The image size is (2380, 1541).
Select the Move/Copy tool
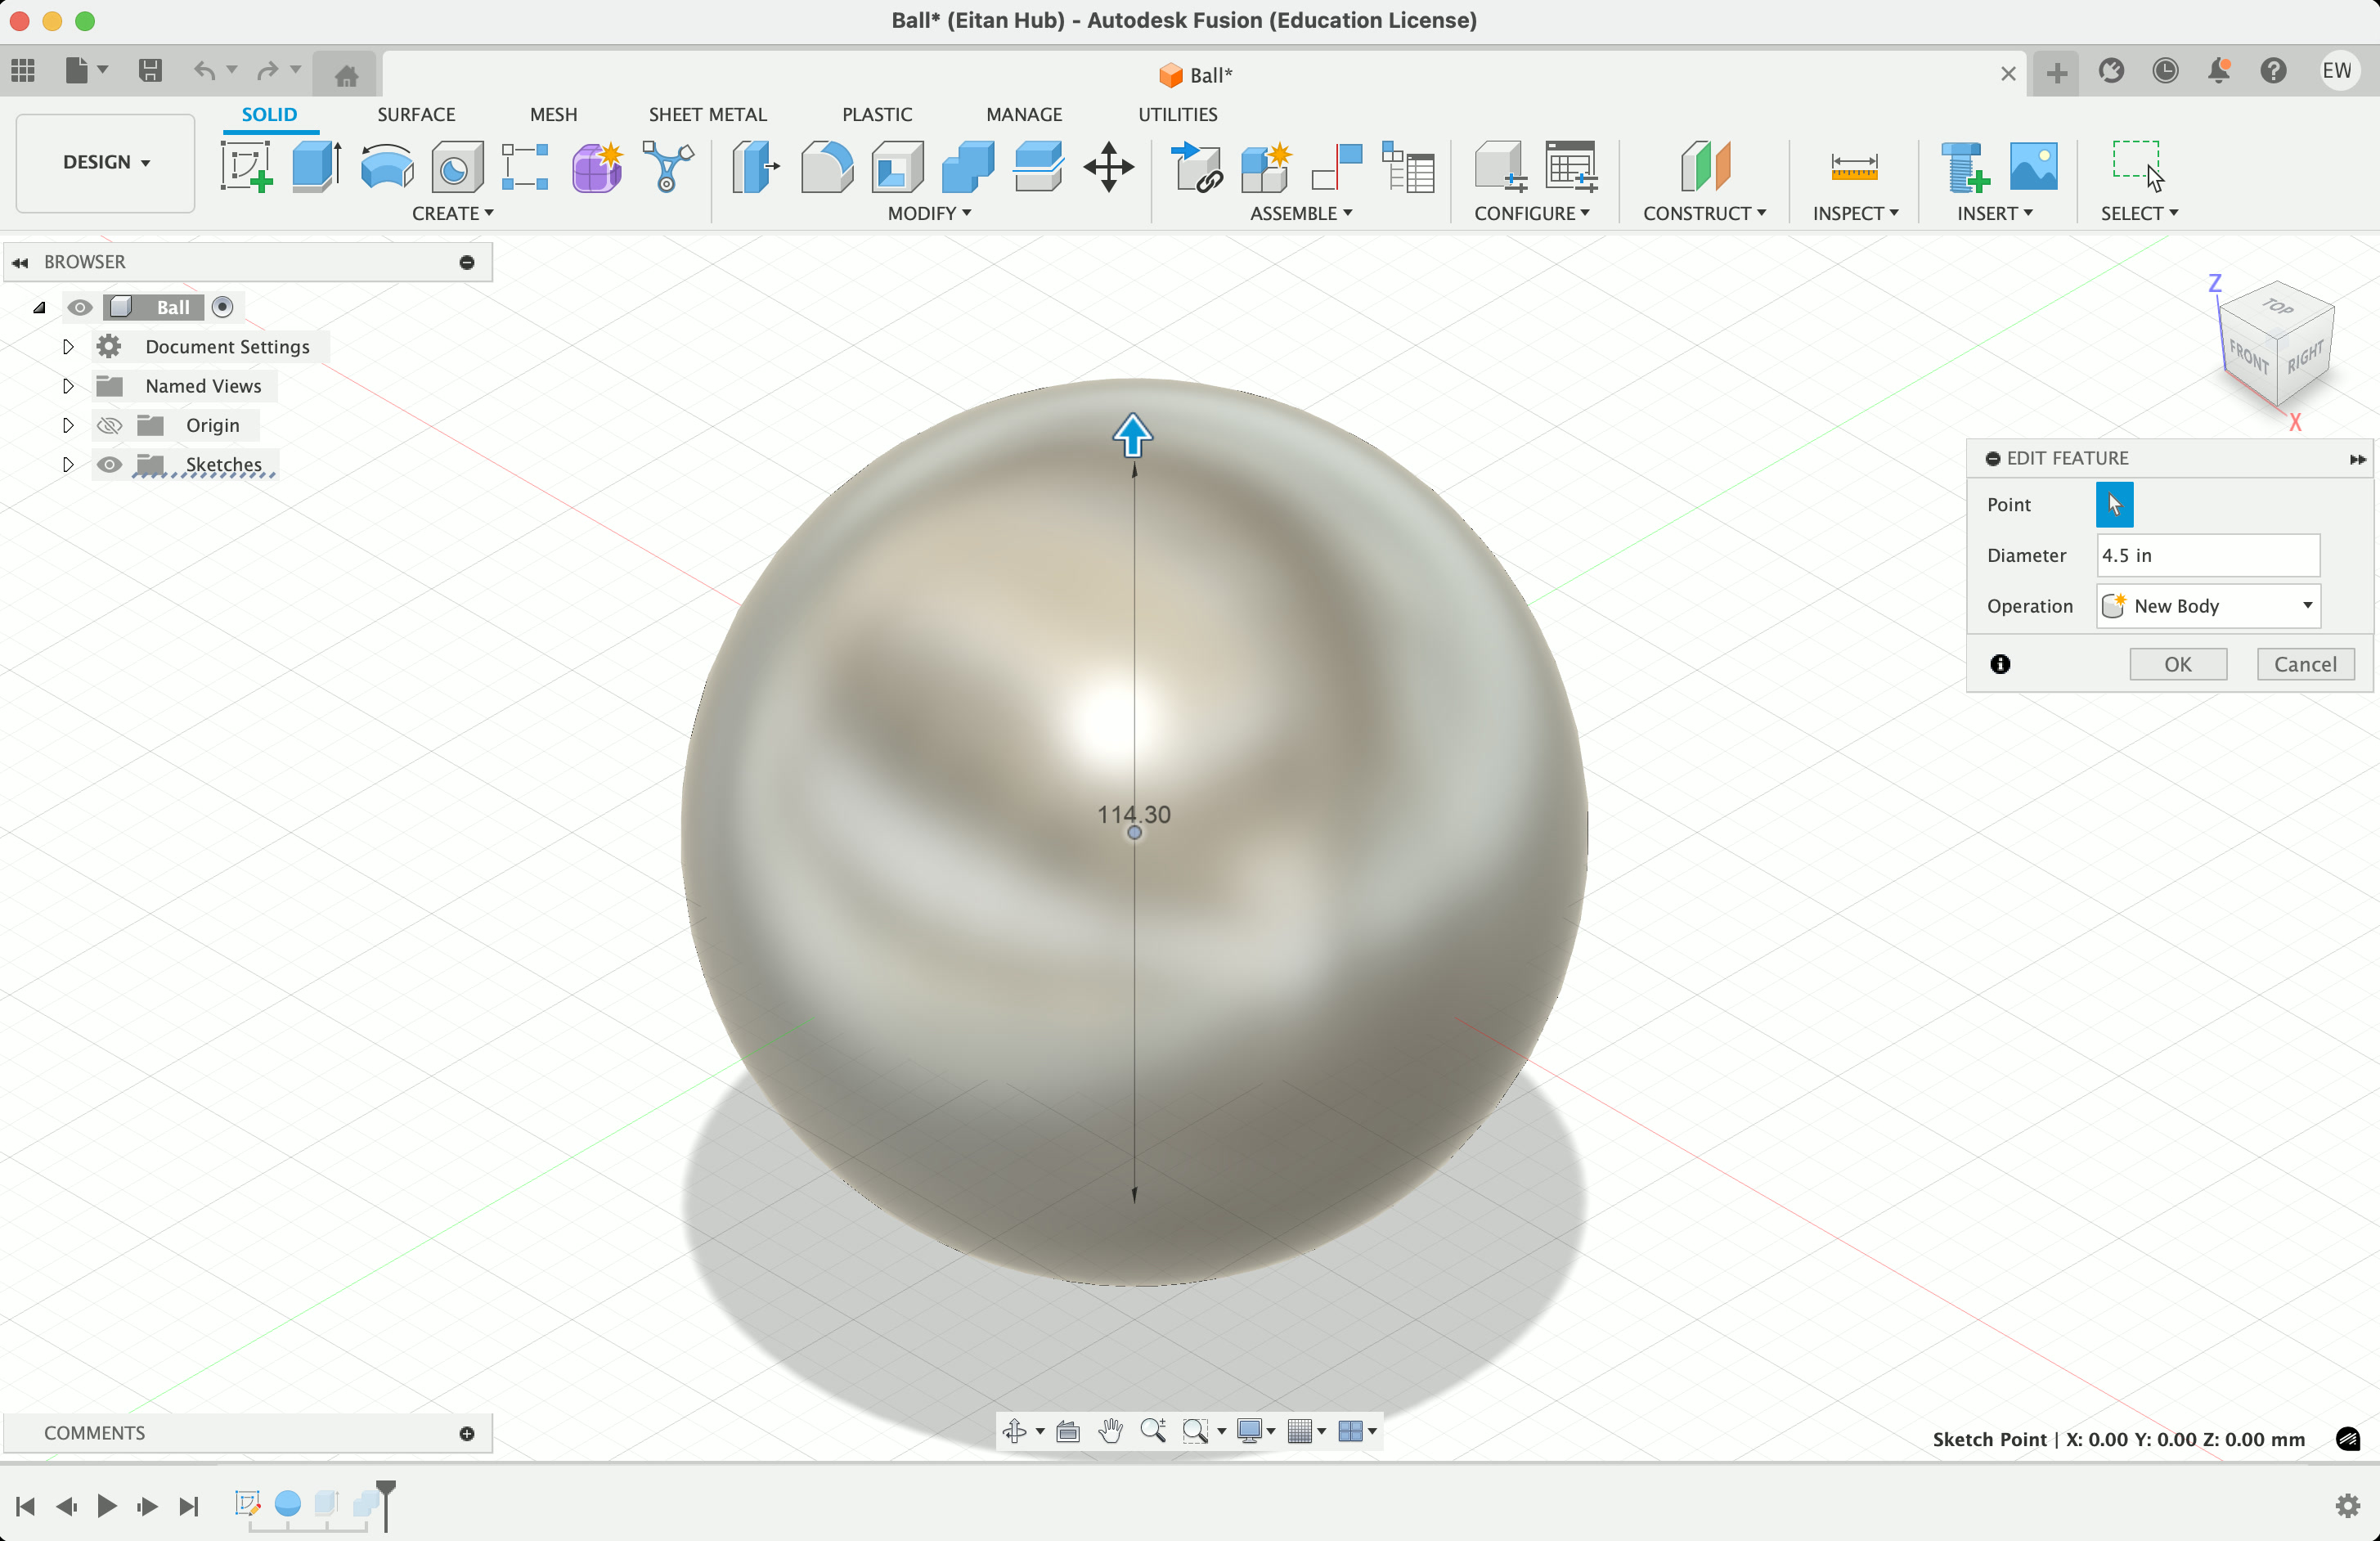(x=1108, y=166)
